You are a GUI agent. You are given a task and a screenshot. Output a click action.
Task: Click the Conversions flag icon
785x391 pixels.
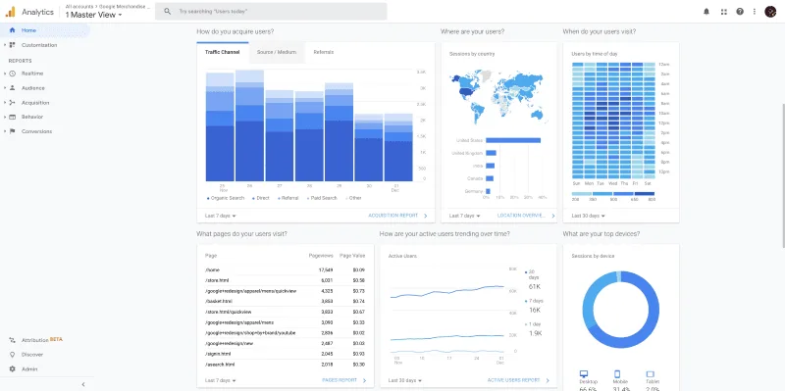coord(13,131)
